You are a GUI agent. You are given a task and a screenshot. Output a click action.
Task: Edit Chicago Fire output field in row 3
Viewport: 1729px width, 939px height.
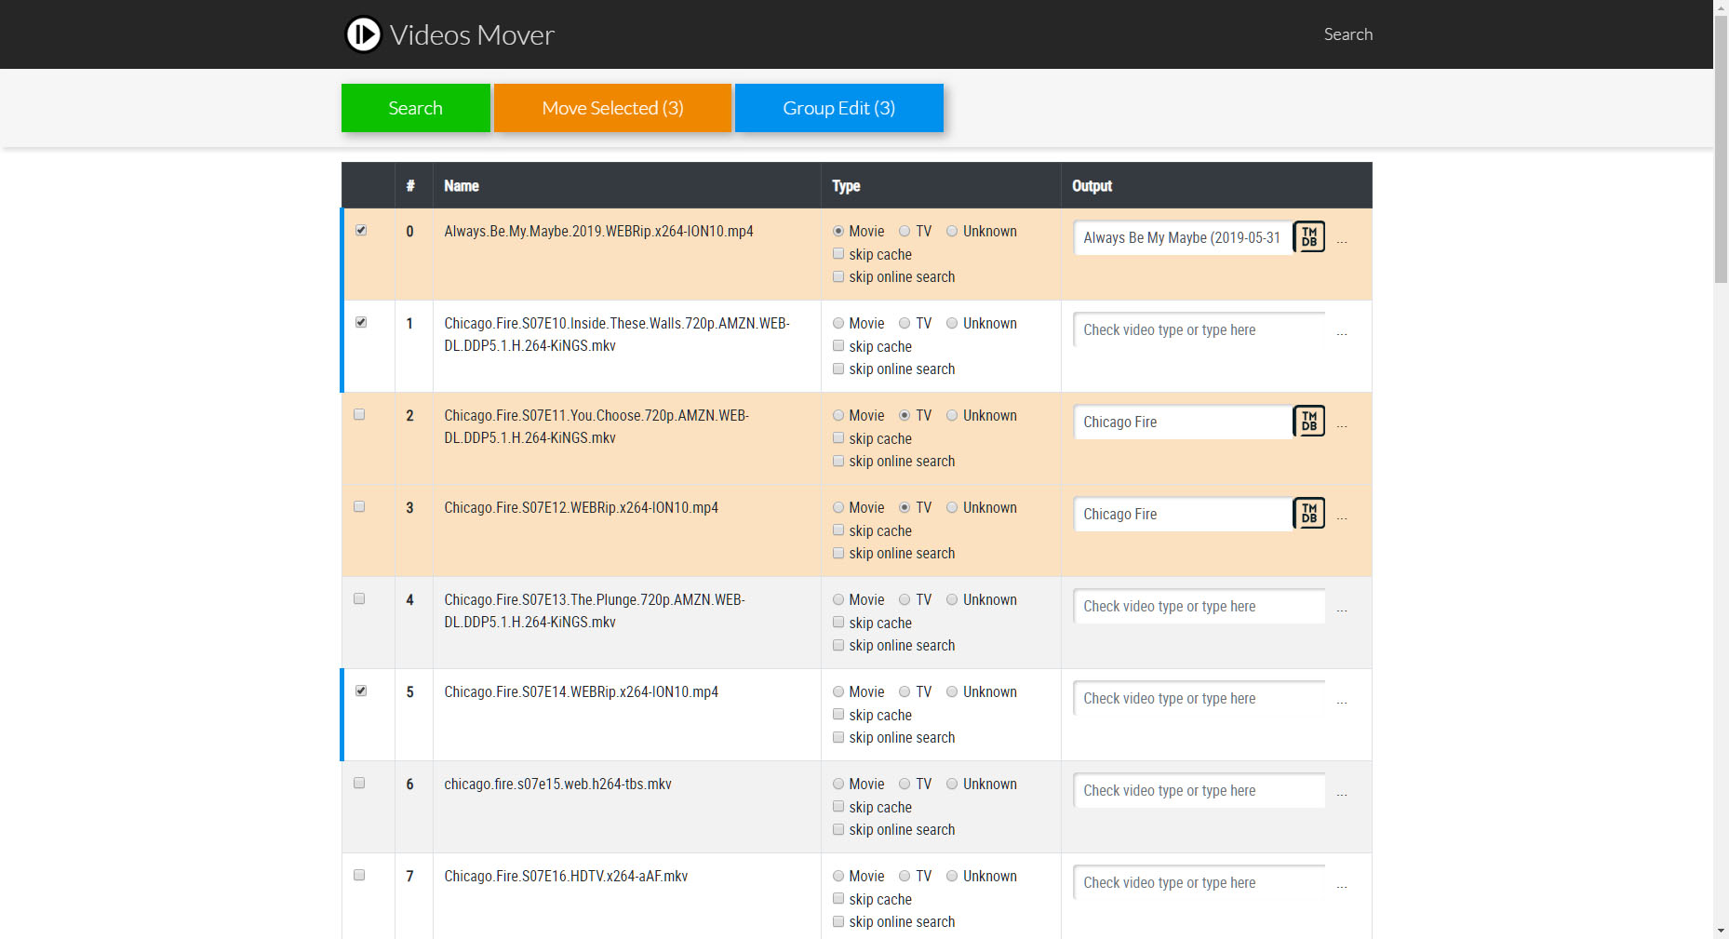1183,514
